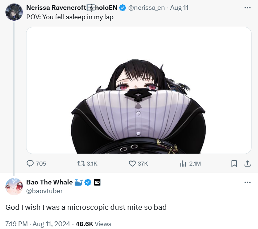Open the @baovtuber handle link

[x=45, y=191]
